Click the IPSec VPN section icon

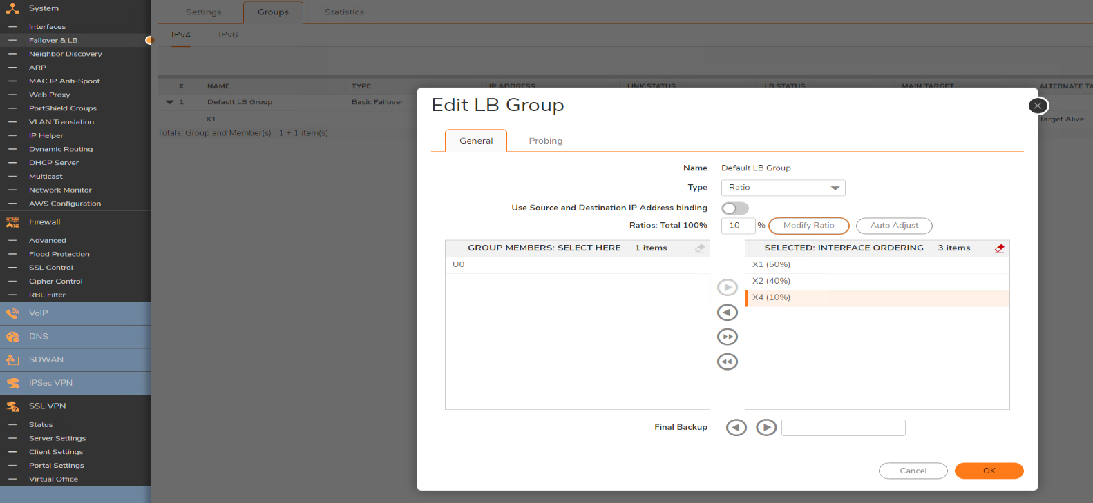coord(12,383)
